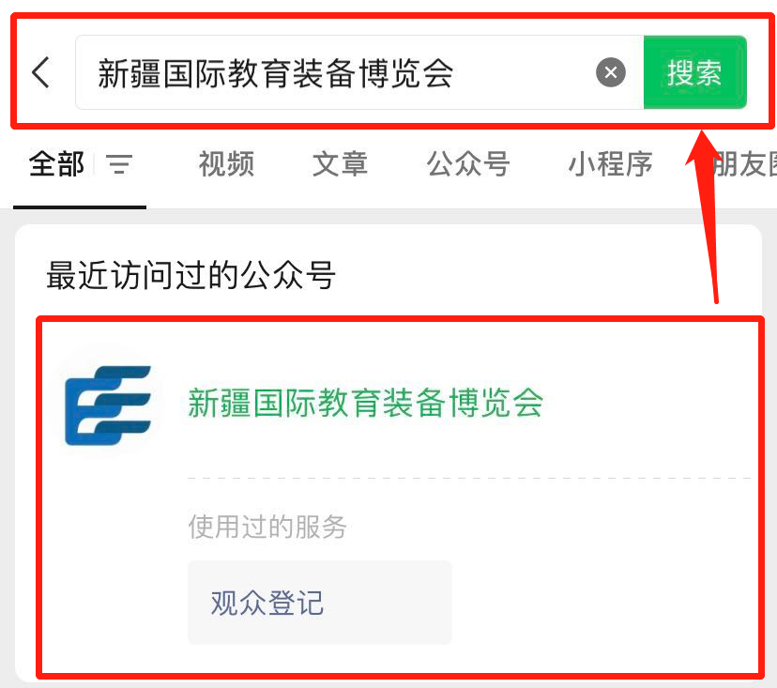777x688 pixels.
Task: Open the filter icon next to 全部
Action: click(x=119, y=164)
